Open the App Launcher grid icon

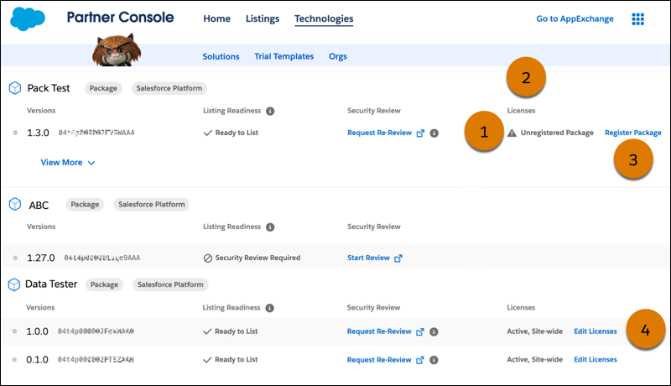(637, 18)
